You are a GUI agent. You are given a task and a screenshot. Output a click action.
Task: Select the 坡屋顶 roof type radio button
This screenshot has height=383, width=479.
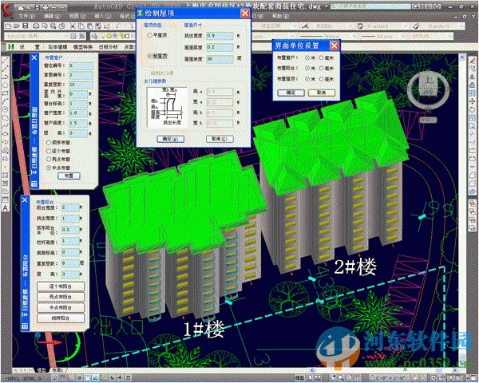click(150, 56)
